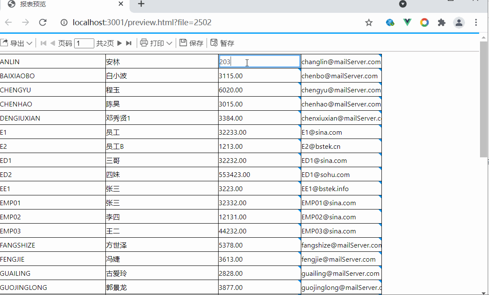Click the cell with 1213.00
Screen dimensions: 489x295
[259, 146]
